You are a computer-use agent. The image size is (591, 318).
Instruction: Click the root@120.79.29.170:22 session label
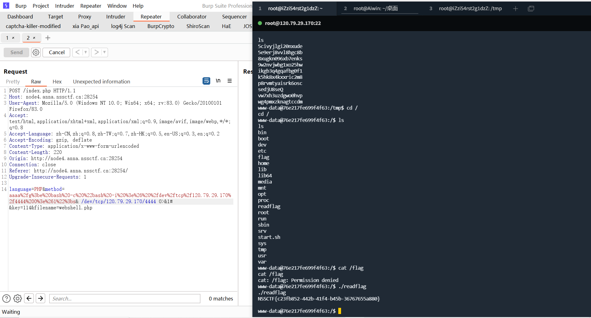point(293,23)
